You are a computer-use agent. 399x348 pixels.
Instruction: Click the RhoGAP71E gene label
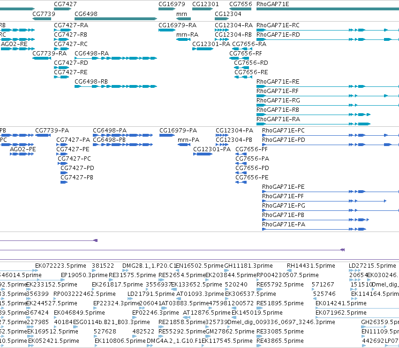click(x=273, y=4)
